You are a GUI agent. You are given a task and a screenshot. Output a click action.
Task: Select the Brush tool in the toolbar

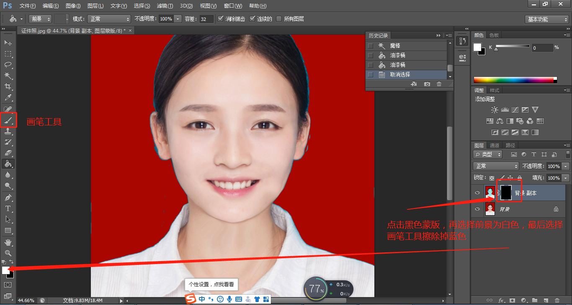8,120
